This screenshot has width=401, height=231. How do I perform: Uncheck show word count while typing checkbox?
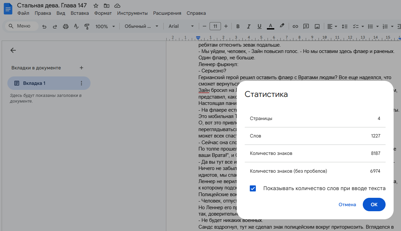pos(253,188)
